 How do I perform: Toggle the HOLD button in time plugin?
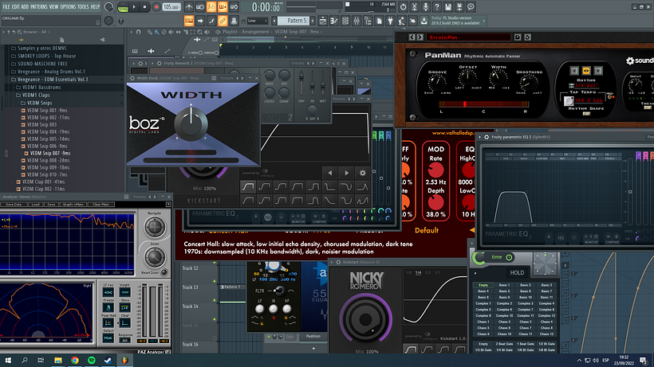click(517, 271)
